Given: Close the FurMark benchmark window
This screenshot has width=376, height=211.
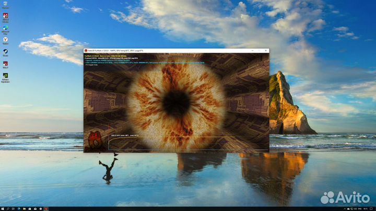Looking at the screenshot, I should pyautogui.click(x=266, y=50).
